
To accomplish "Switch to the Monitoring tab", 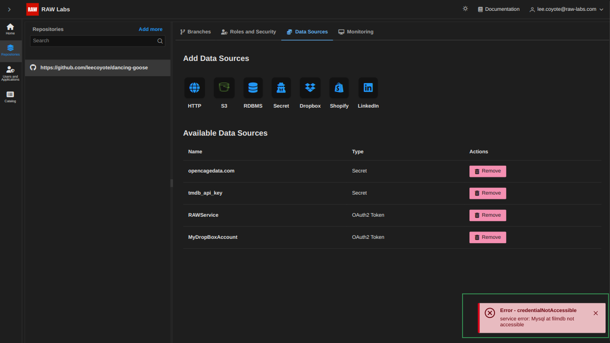I will tap(356, 32).
